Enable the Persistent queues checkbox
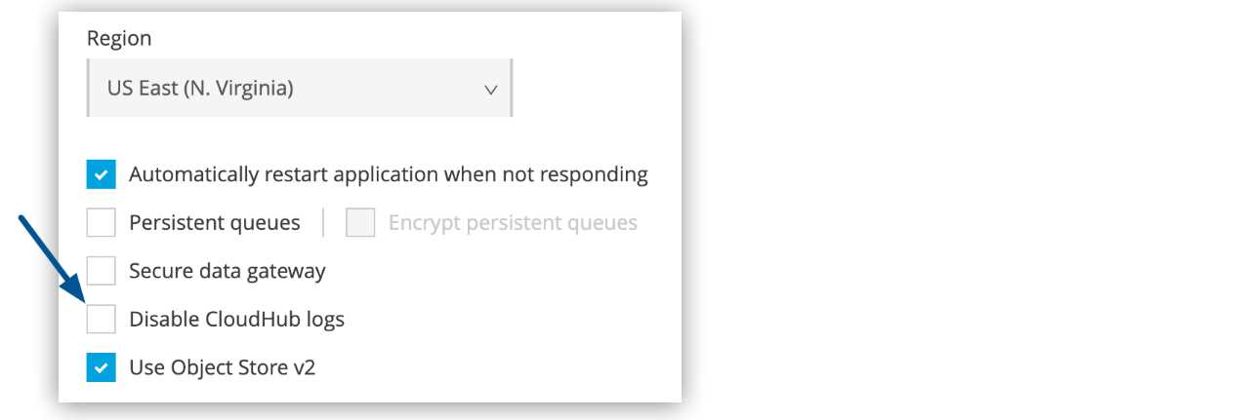Screen dimensions: 1240x420 pyautogui.click(x=101, y=223)
